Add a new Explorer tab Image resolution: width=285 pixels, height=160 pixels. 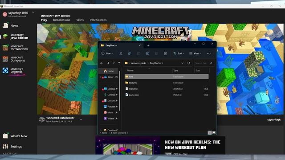(x=148, y=45)
